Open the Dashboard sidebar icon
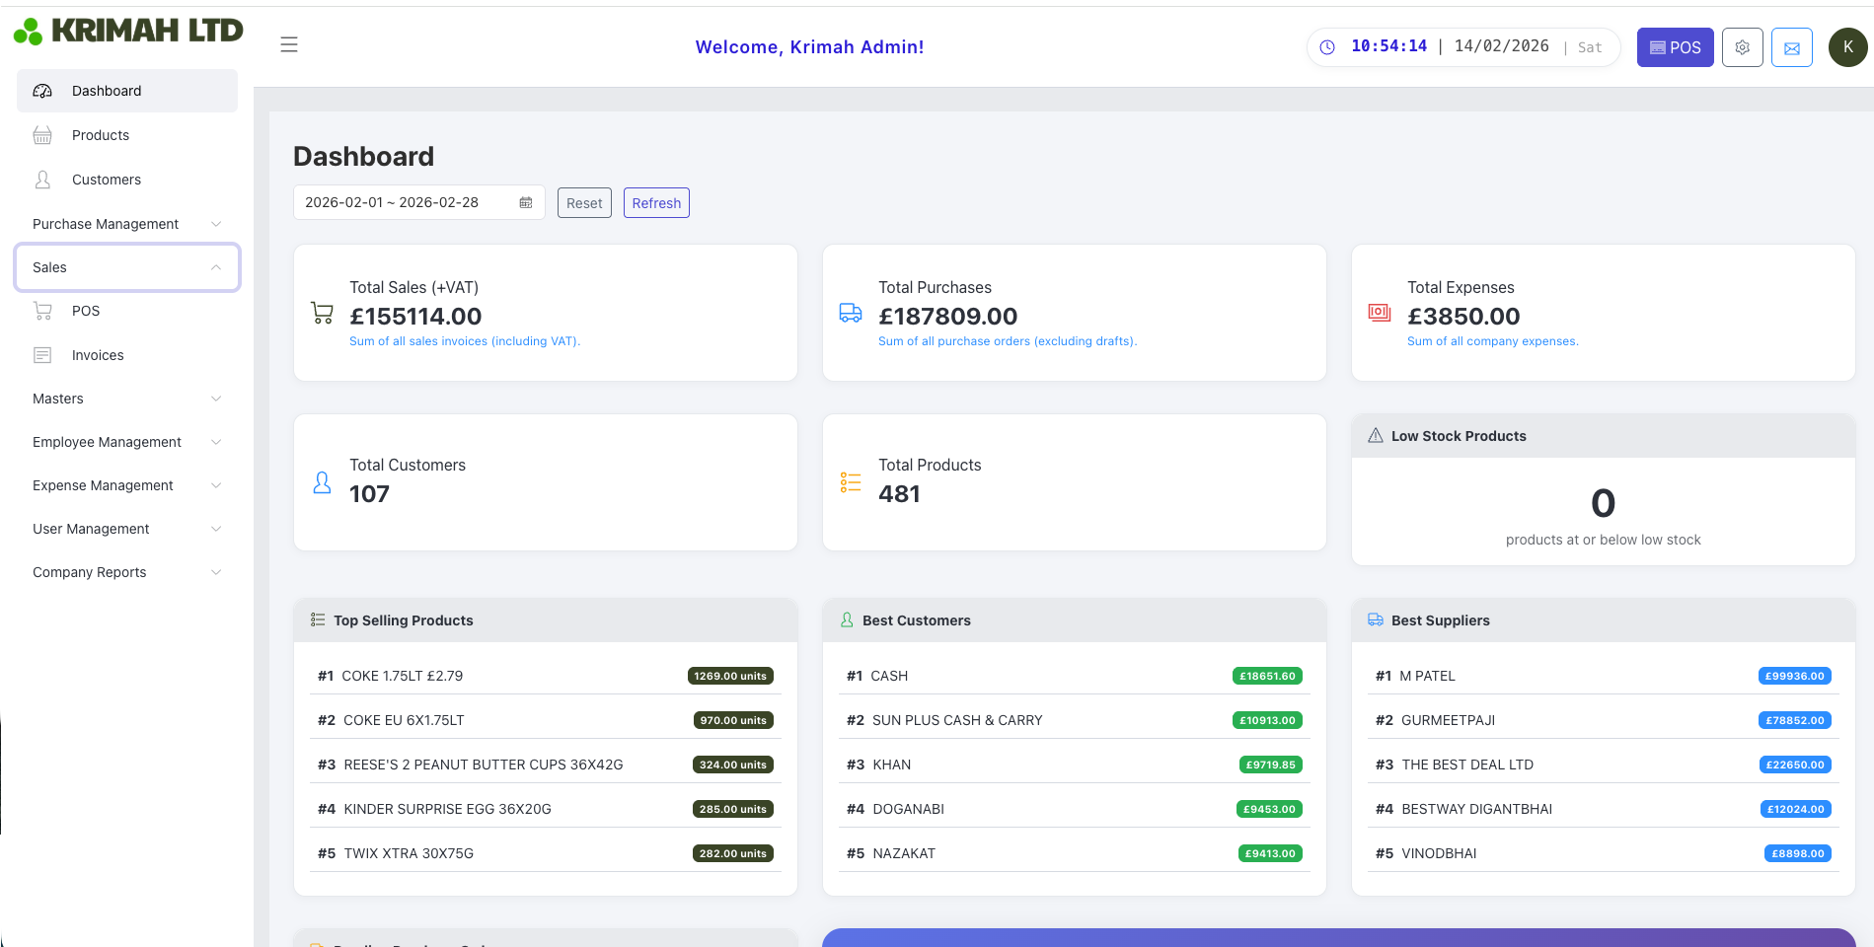The width and height of the screenshot is (1874, 947). [41, 90]
